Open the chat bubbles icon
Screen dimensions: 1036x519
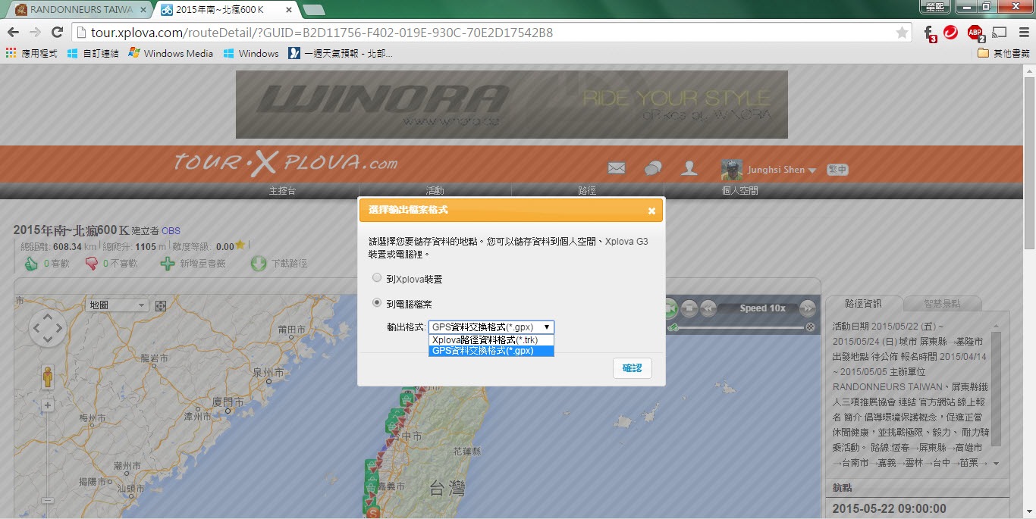[x=653, y=168]
